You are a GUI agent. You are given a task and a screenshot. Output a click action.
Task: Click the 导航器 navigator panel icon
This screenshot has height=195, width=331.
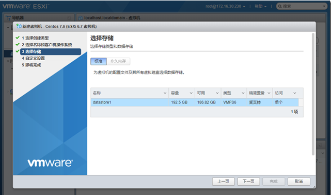point(8,18)
